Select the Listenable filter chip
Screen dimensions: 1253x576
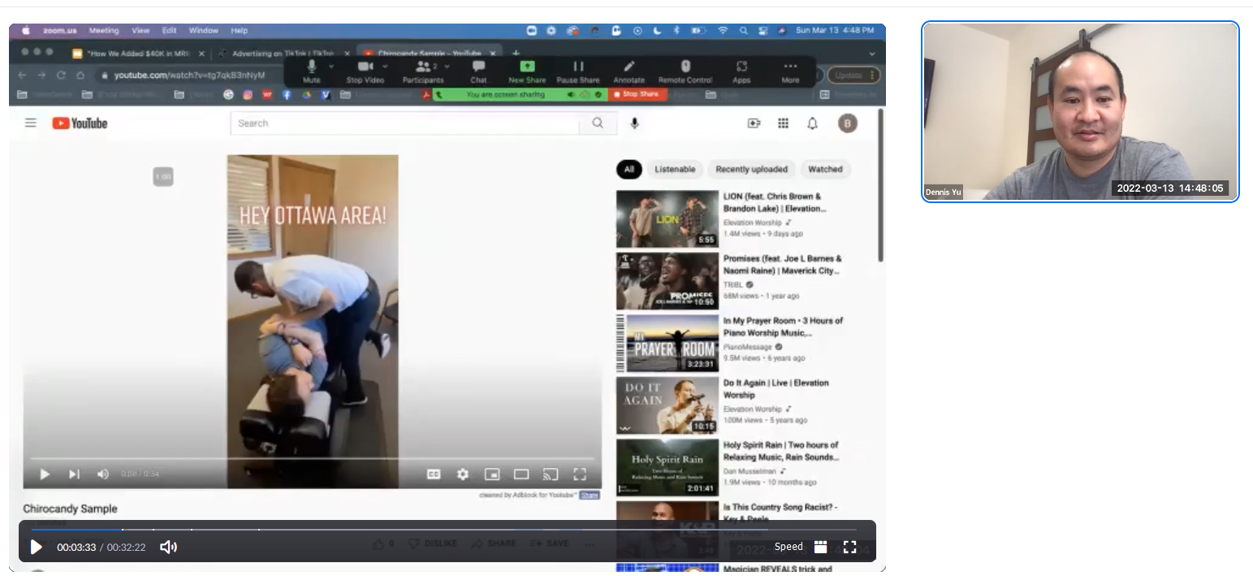pos(675,169)
